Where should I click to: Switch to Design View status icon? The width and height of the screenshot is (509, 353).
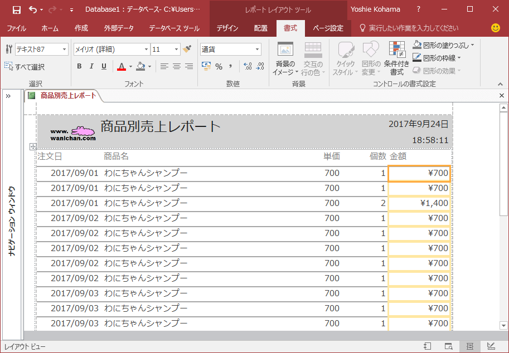(491, 346)
